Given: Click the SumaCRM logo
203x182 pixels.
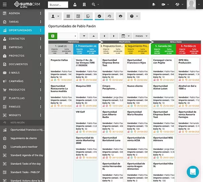Looking at the screenshot, I should tap(27, 4).
